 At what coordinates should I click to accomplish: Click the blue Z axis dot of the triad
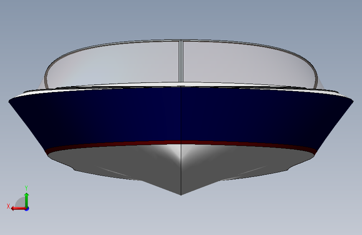[27, 209]
